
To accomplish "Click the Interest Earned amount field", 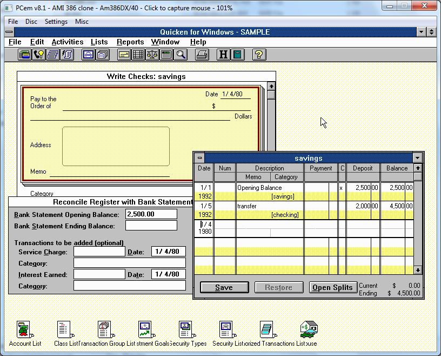I will pos(99,274).
